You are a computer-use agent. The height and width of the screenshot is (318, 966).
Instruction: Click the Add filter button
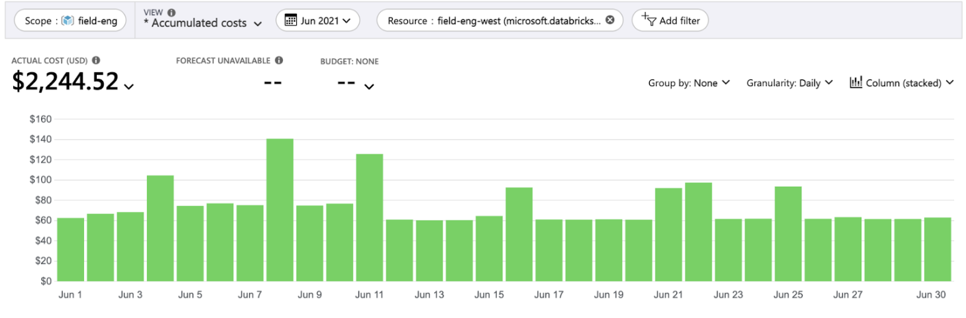[x=671, y=21]
